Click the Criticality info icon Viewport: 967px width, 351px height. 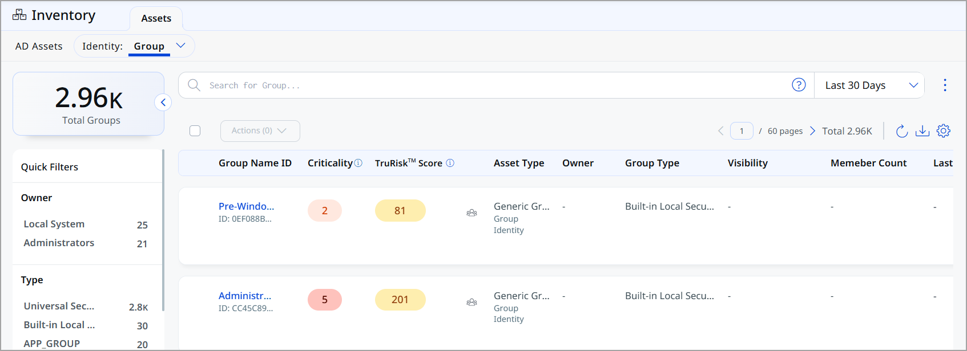(358, 163)
